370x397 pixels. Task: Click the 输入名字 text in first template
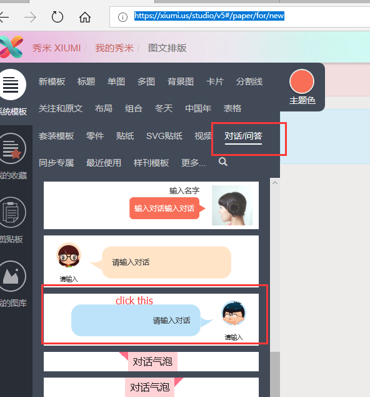(184, 190)
